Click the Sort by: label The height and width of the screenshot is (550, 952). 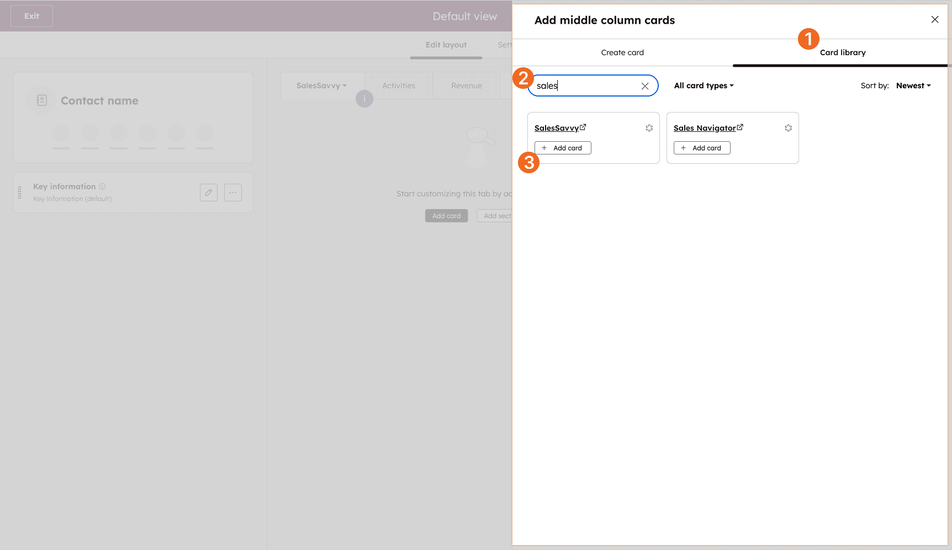point(875,86)
